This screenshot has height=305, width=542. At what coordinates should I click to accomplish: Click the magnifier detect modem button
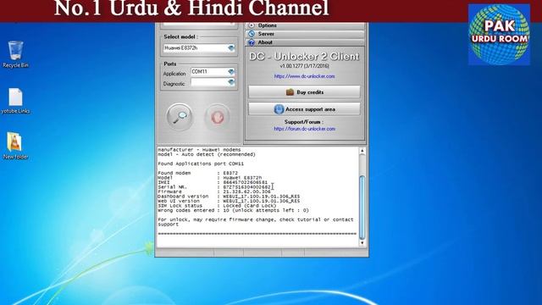pyautogui.click(x=179, y=117)
